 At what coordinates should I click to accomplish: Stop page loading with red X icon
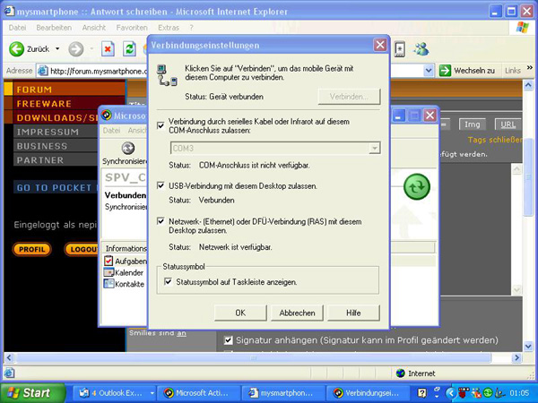[108, 49]
